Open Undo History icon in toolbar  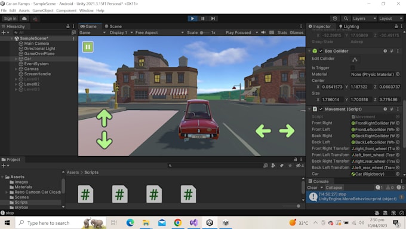tap(335, 19)
